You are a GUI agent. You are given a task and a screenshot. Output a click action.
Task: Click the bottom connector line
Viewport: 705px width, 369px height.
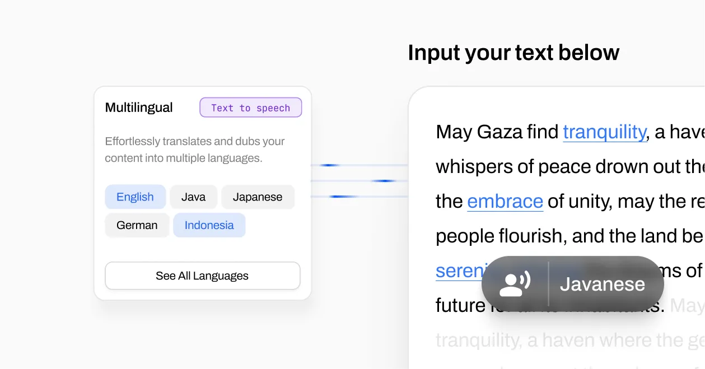(359, 197)
